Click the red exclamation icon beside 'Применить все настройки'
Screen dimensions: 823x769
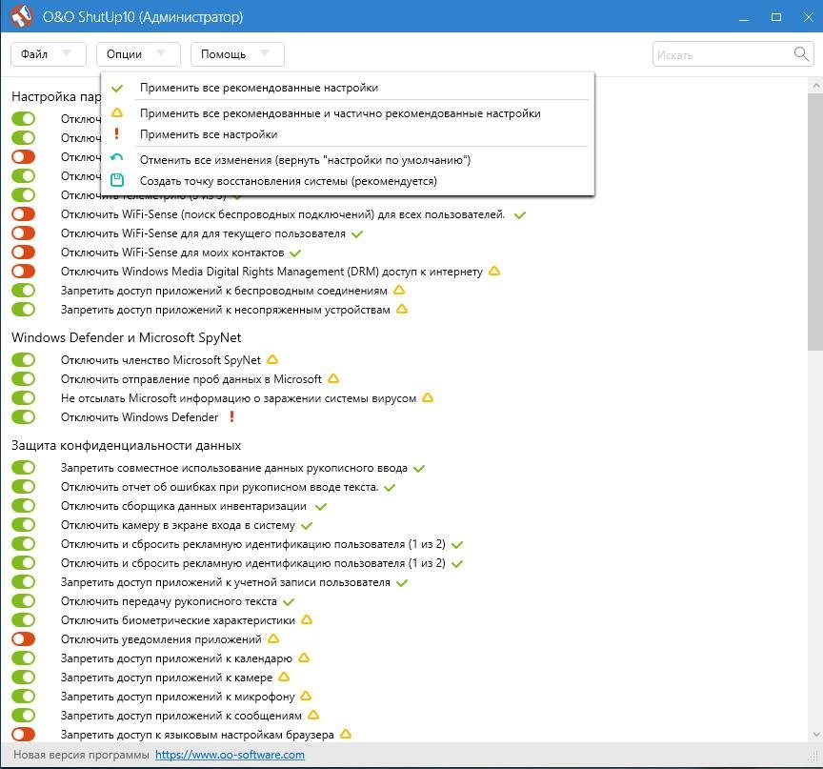pos(116,133)
